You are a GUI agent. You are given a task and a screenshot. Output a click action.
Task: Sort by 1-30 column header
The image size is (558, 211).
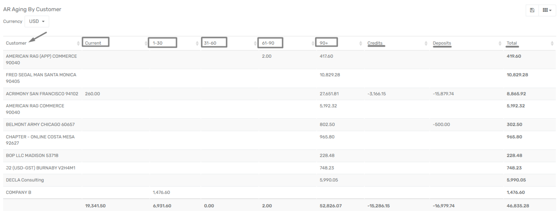pos(157,43)
